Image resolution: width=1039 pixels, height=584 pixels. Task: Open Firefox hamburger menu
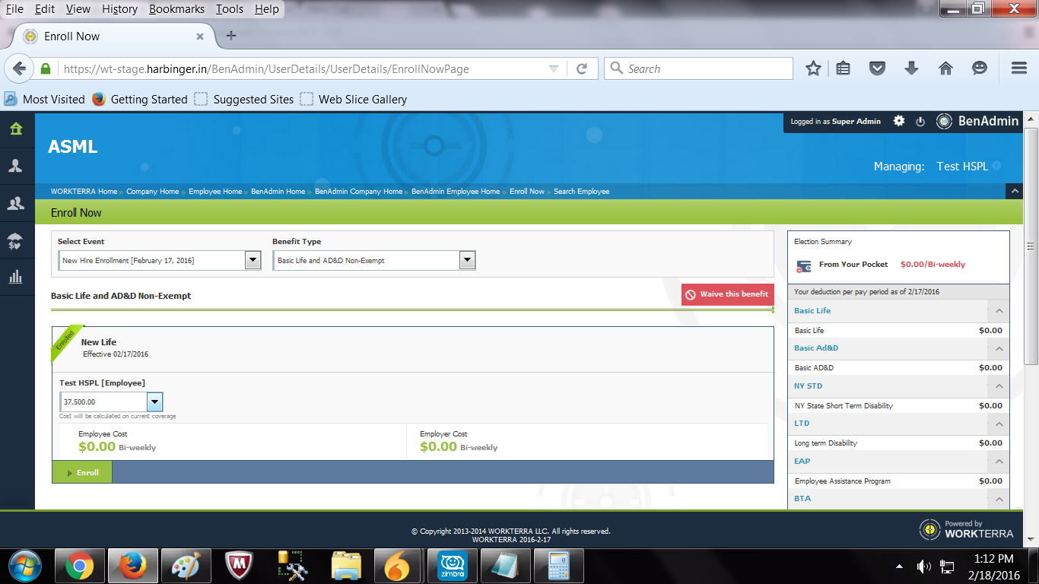click(1019, 68)
